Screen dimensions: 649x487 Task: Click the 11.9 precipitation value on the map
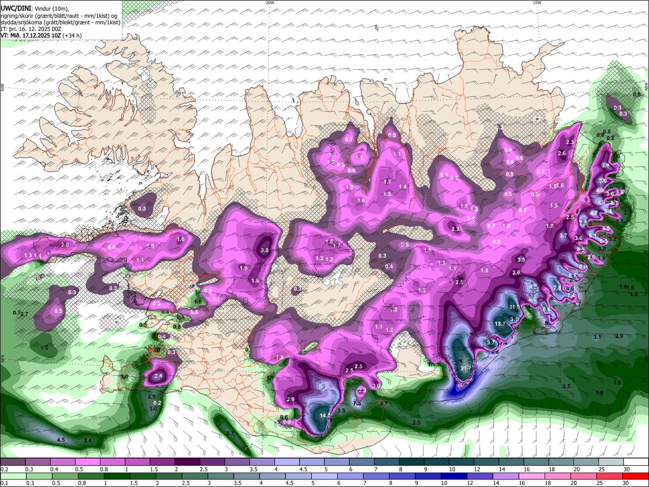[514, 307]
